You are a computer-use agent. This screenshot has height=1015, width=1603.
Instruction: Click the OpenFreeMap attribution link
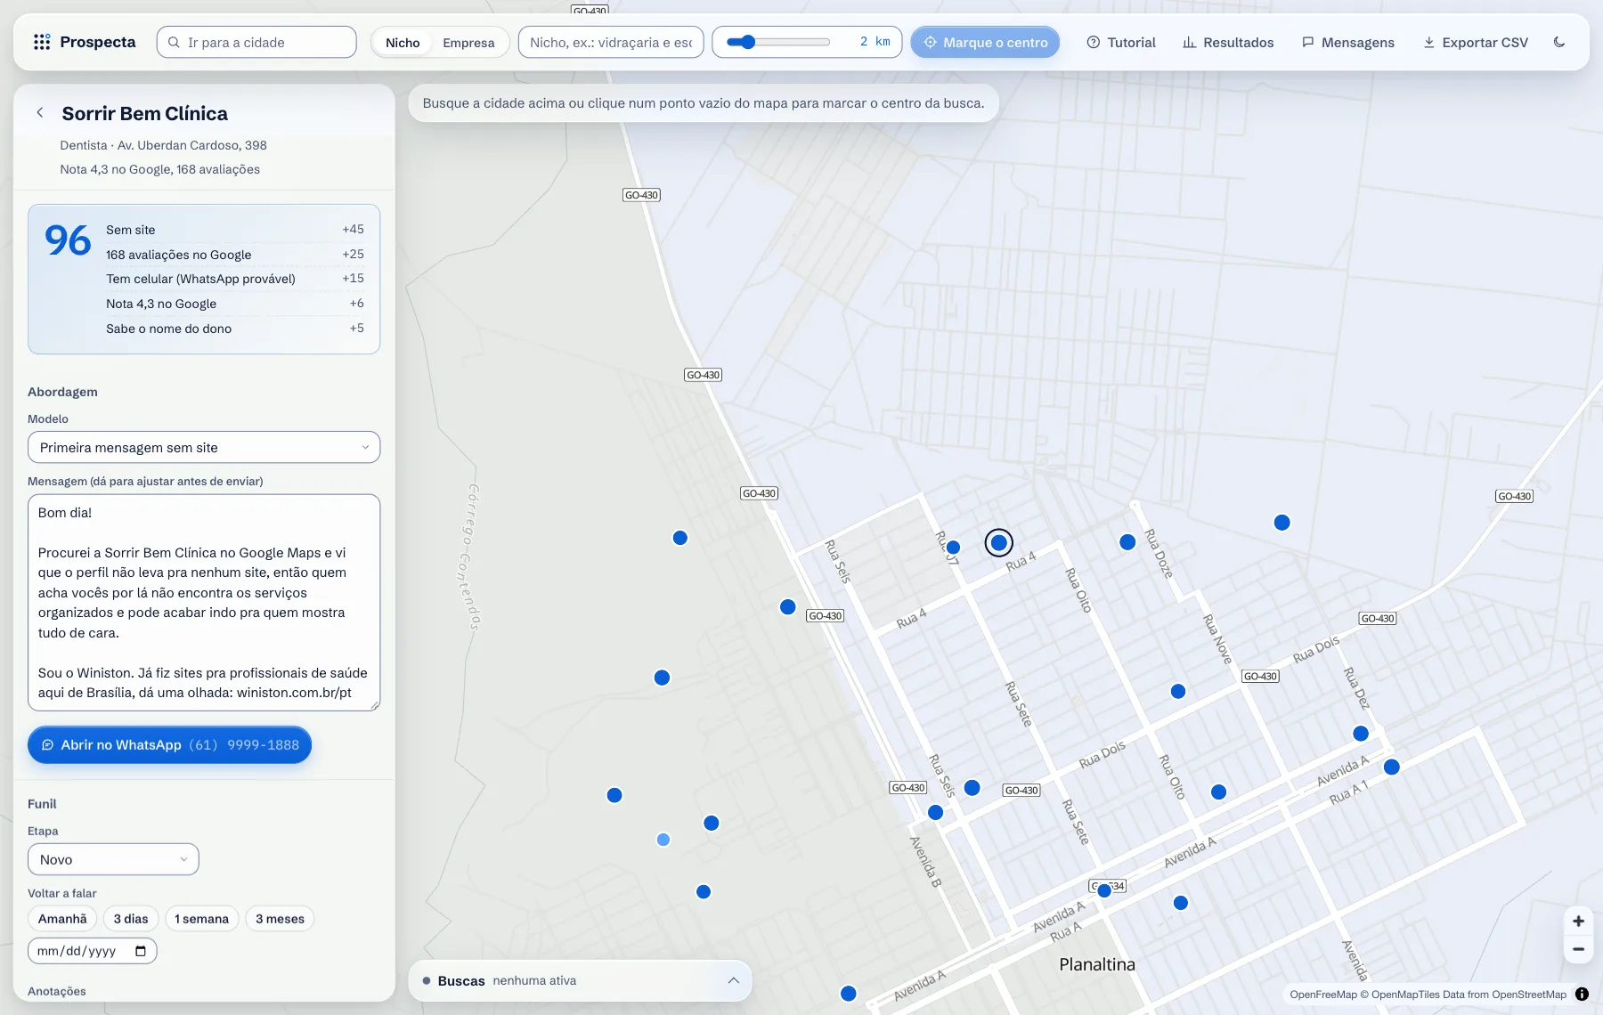coord(1323,995)
